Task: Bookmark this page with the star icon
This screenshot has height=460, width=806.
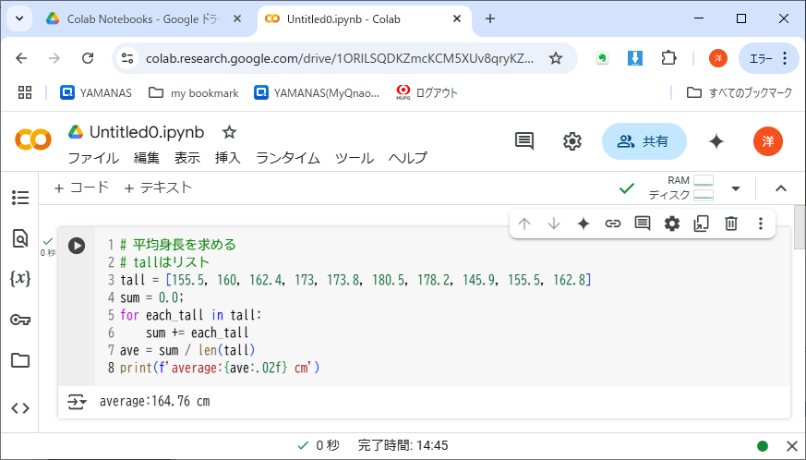Action: [x=556, y=58]
